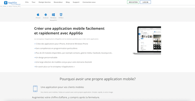Open the Tour menu item
Viewport: 195px width, 101px height.
click(33, 2)
